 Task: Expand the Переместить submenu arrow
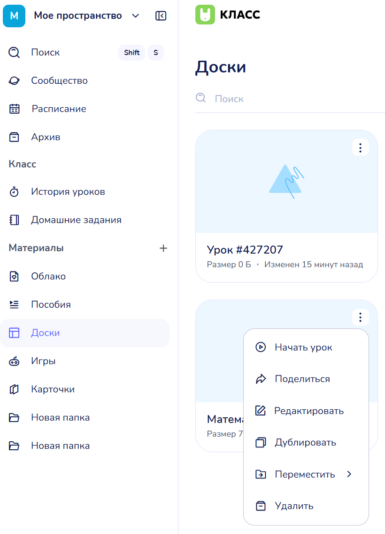click(x=349, y=474)
